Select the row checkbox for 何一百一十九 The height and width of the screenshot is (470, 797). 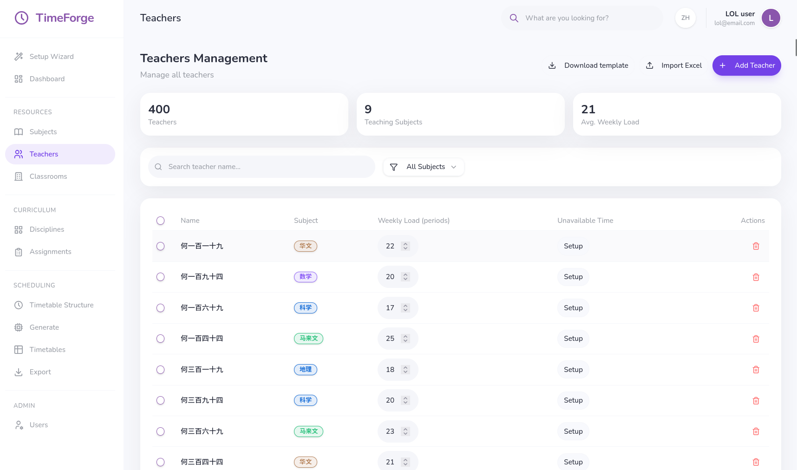point(160,246)
